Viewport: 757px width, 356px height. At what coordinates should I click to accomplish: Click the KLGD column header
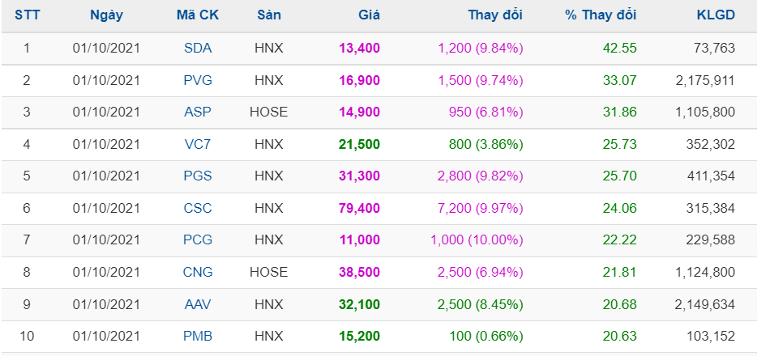point(716,15)
